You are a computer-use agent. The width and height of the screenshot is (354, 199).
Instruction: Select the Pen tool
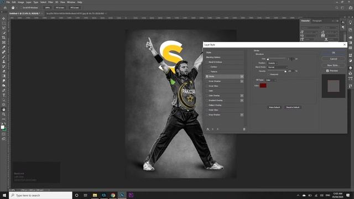[x=4, y=90]
